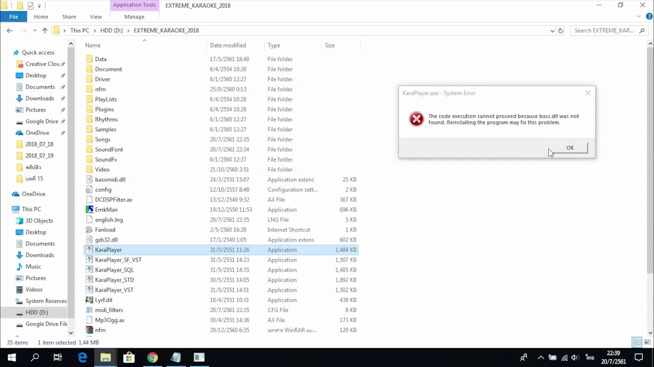This screenshot has width=654, height=367.
Task: Sort by Type column header
Action: coord(274,45)
